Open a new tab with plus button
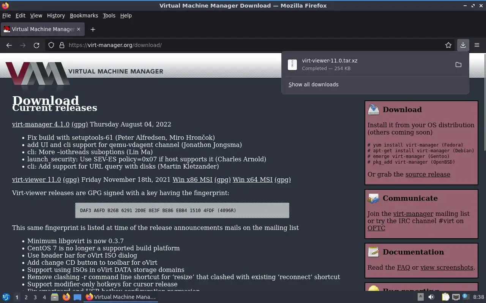Viewport: 486px width, 303px height. (x=93, y=29)
